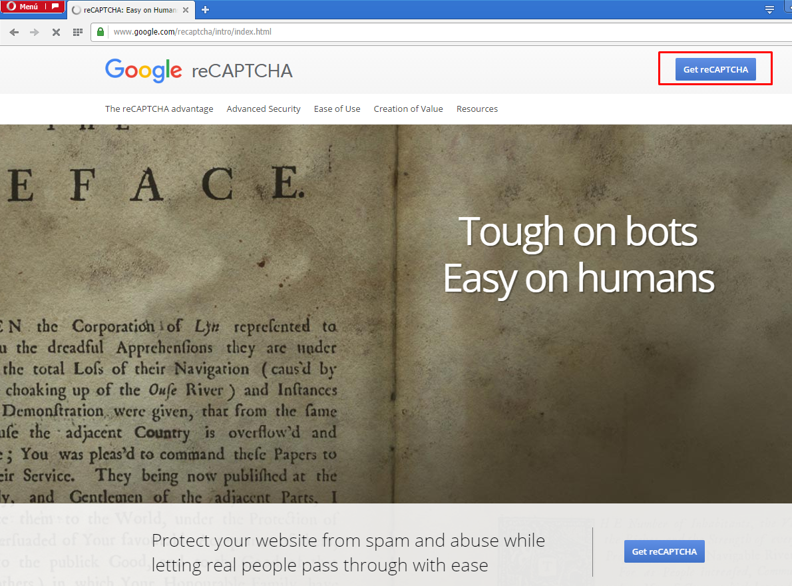Open a new tab with plus button
Viewport: 792px width, 586px height.
point(205,9)
